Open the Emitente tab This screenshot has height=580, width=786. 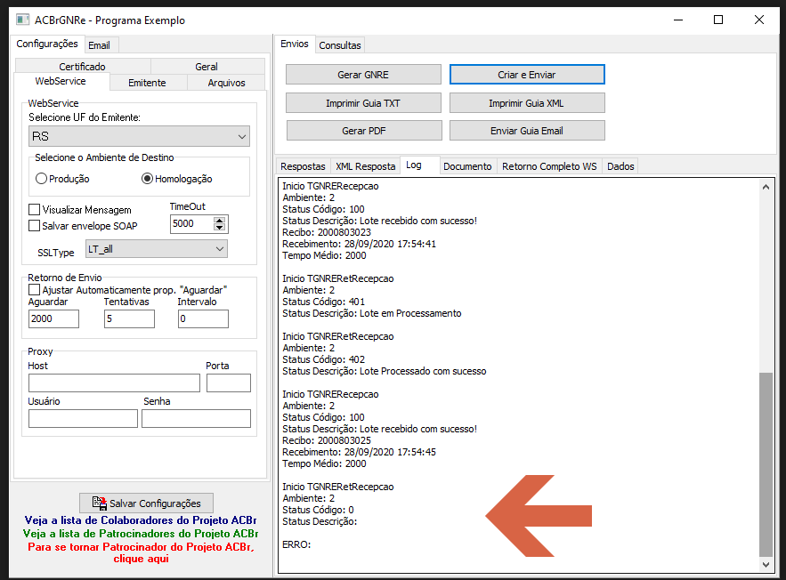click(x=148, y=83)
